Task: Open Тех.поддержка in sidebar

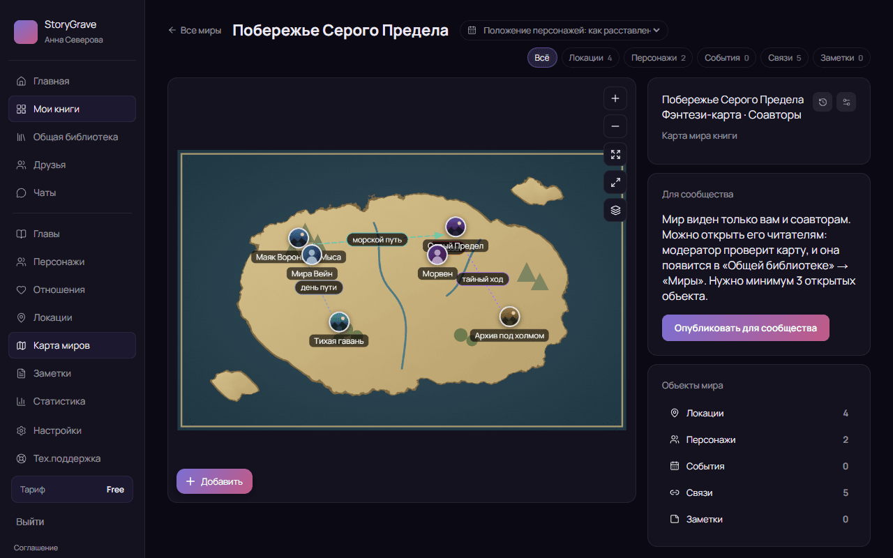Action: (72, 458)
